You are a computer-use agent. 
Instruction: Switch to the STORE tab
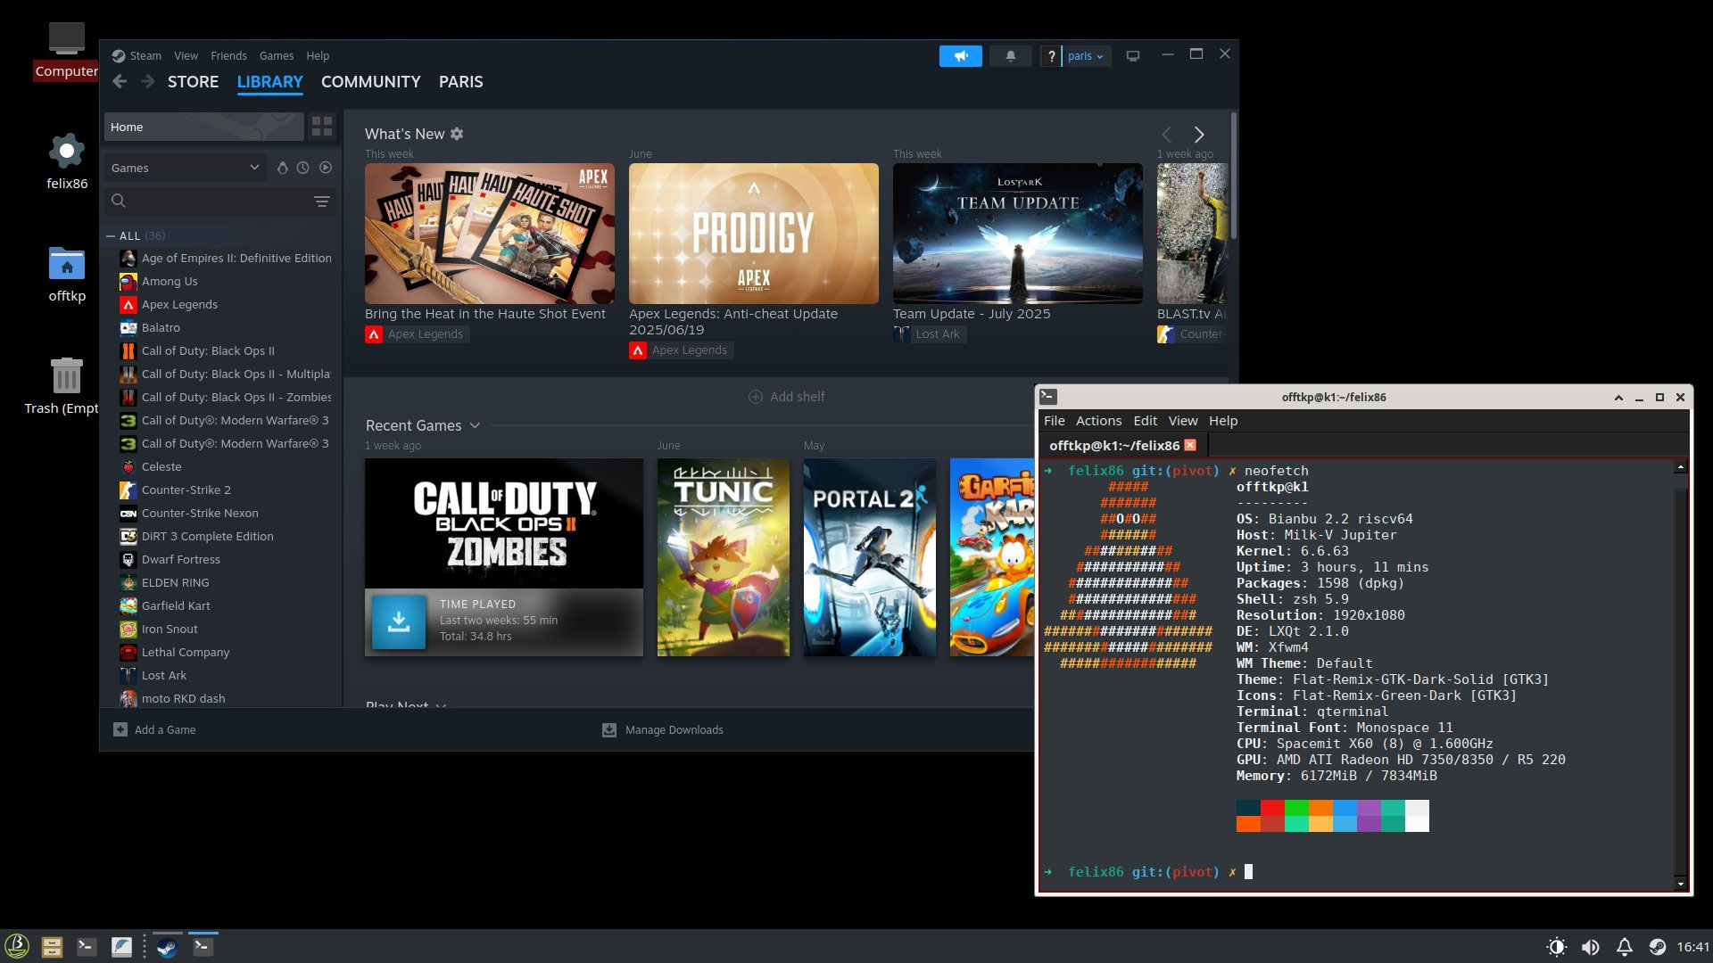click(193, 82)
